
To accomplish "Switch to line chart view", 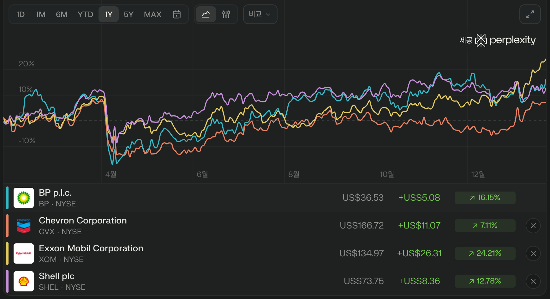I will 206,14.
